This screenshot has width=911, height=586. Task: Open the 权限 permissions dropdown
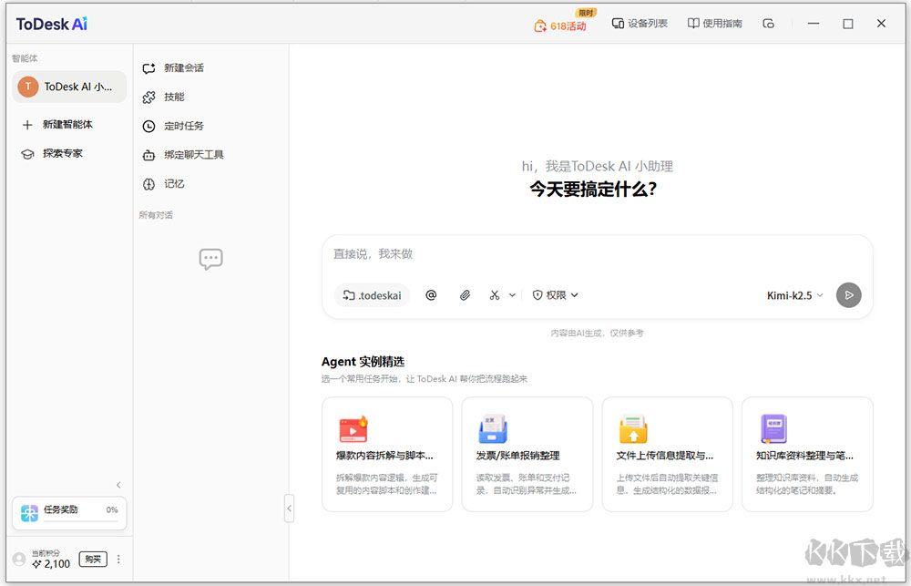pos(556,295)
